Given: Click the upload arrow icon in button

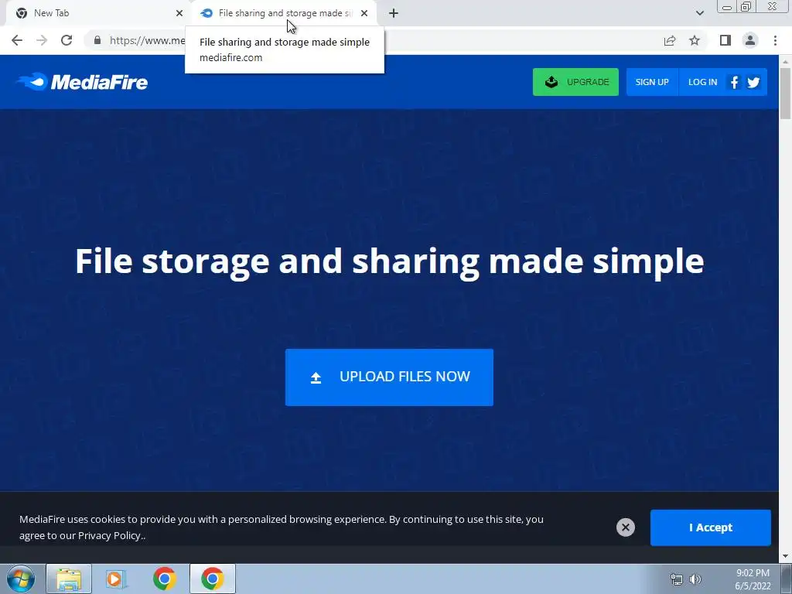Looking at the screenshot, I should [x=316, y=377].
